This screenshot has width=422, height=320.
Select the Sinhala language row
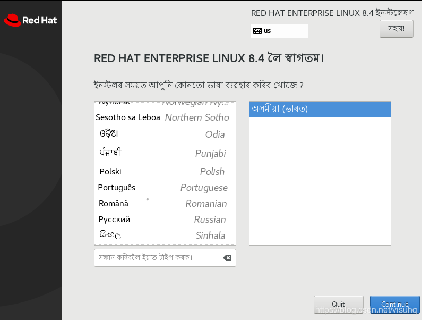point(165,235)
